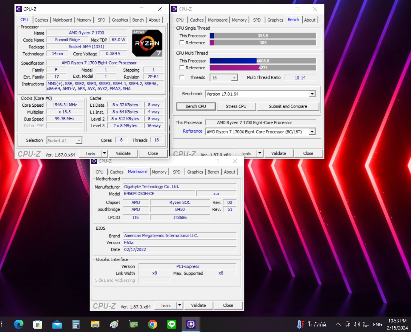Click the AMD Ryzen 7 logo image
This screenshot has height=332, width=411.
(147, 43)
